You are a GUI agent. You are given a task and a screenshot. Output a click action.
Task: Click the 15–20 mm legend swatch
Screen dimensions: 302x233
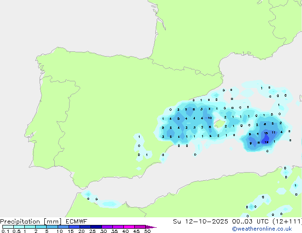pyautogui.click(x=74, y=227)
